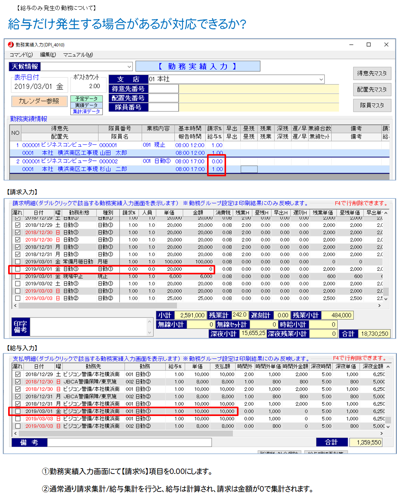
Task: Toggle the 2018/12/29 ビジコン警備 payroll row checkbox
Action: [x=17, y=374]
